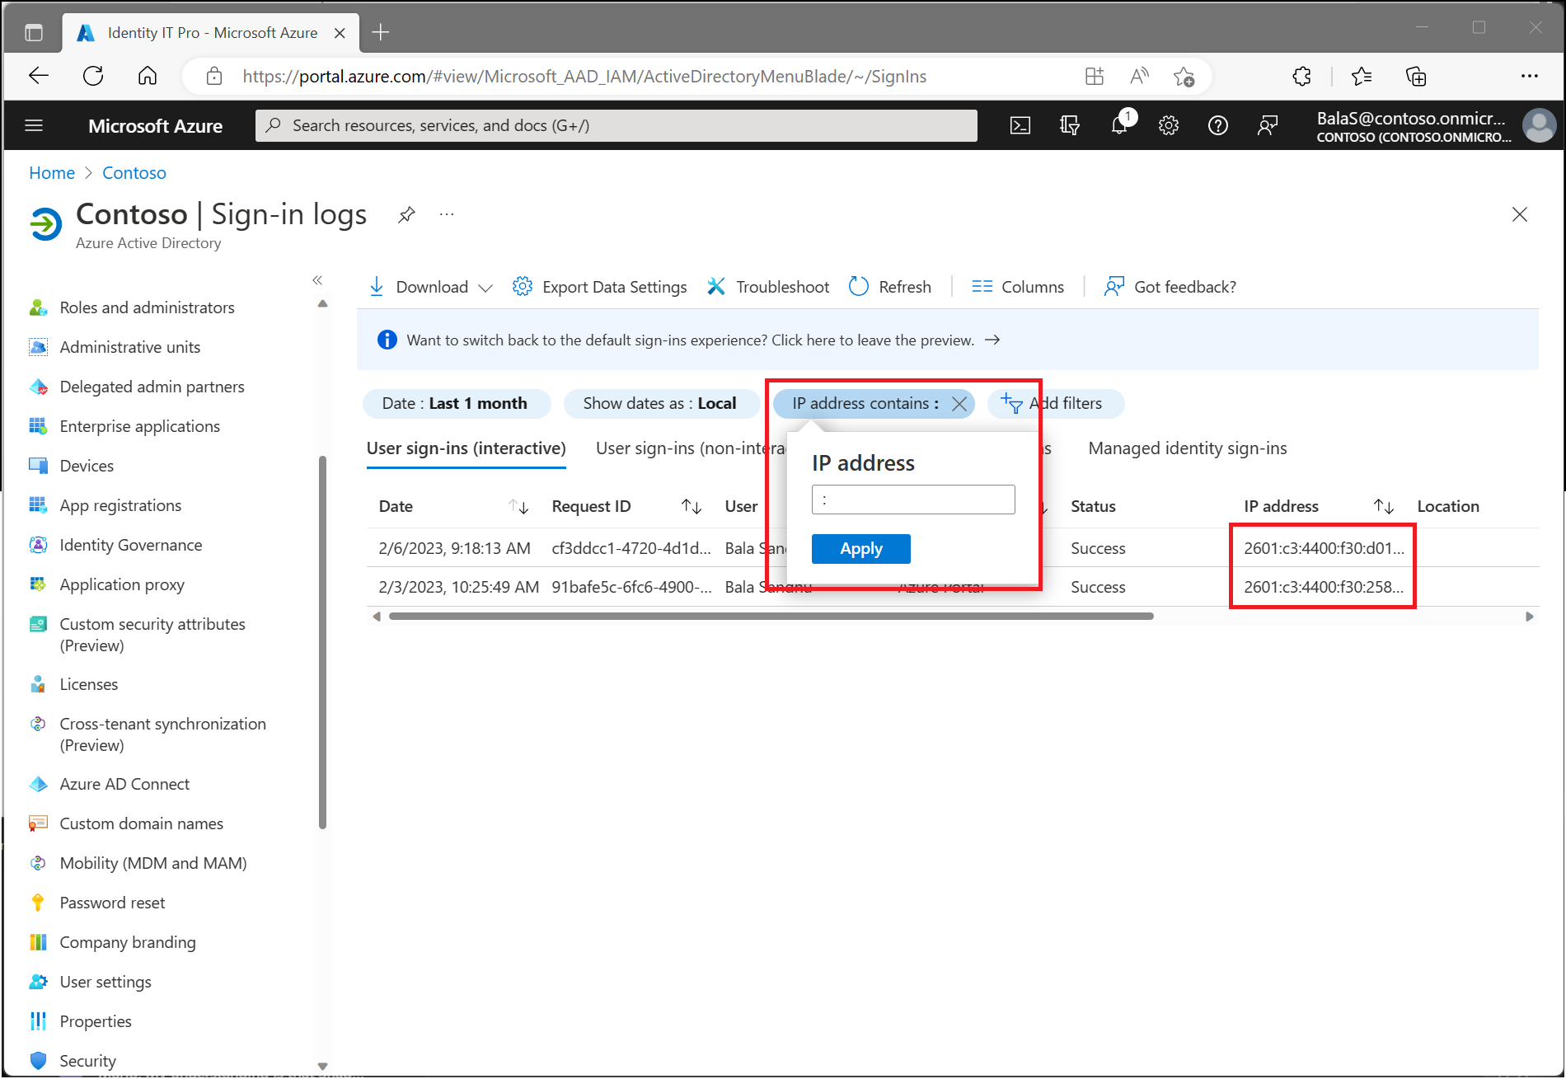The width and height of the screenshot is (1566, 1079).
Task: Close the Sign-in logs blade
Action: [1520, 214]
